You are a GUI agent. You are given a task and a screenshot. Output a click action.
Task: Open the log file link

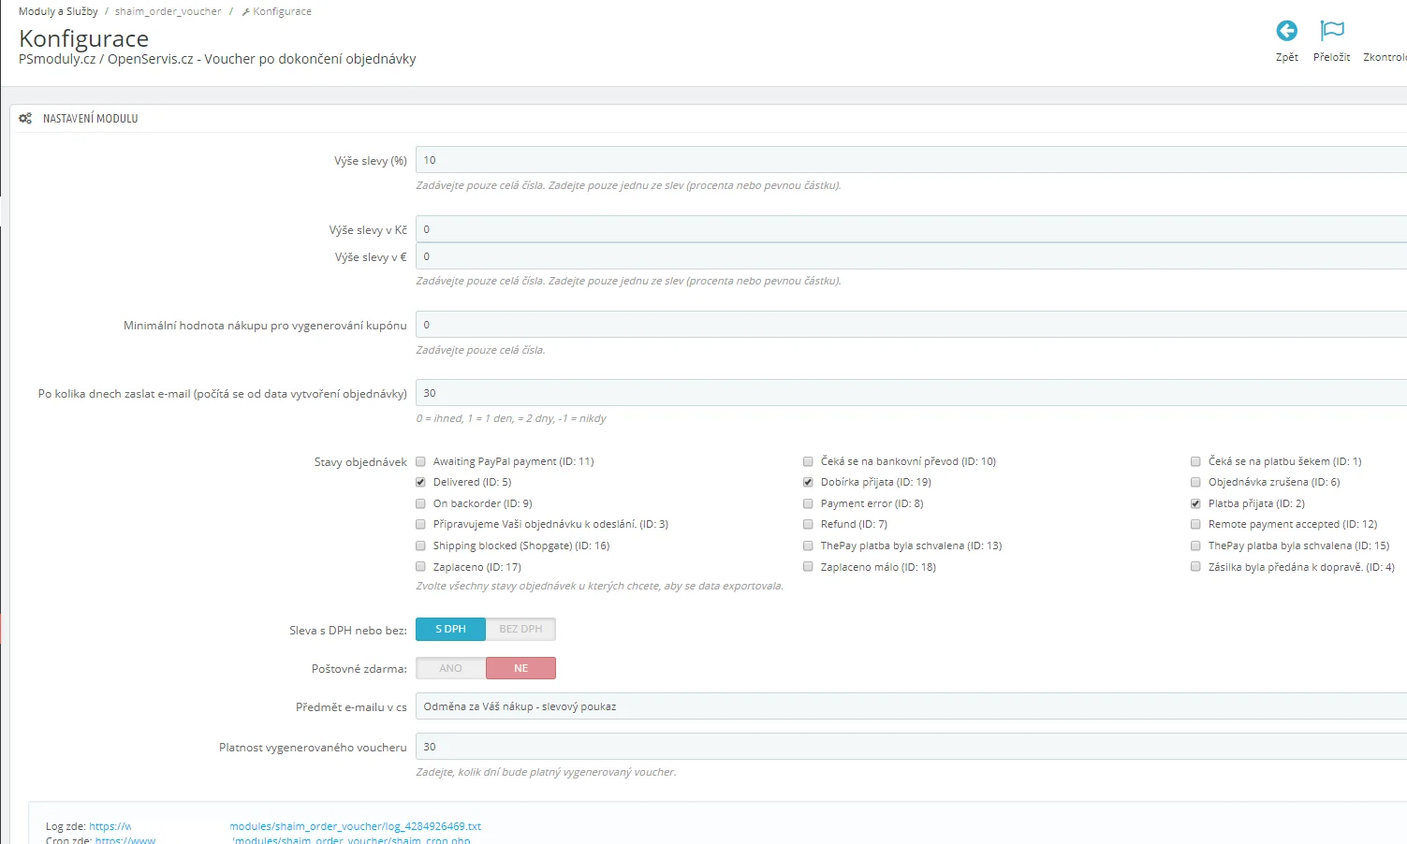355,826
